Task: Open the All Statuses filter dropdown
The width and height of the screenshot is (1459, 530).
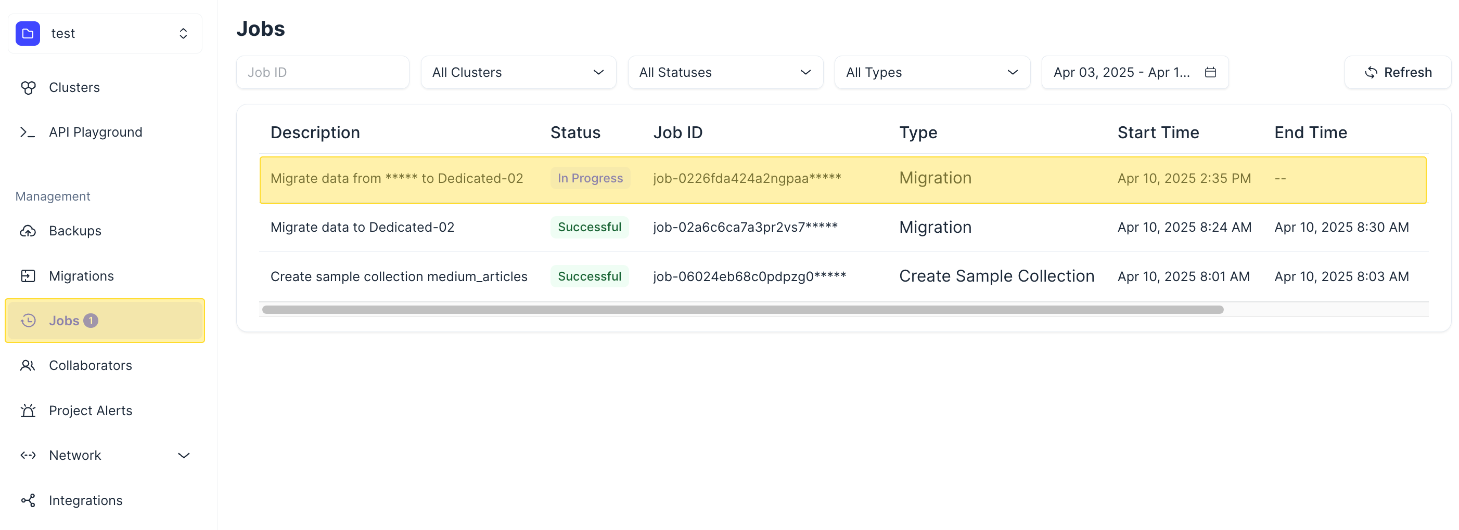Action: click(x=725, y=72)
